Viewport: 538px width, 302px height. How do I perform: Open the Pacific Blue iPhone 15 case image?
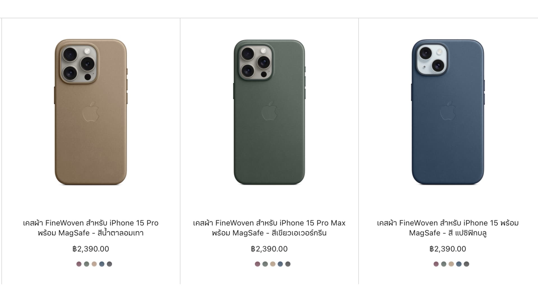pos(448,112)
